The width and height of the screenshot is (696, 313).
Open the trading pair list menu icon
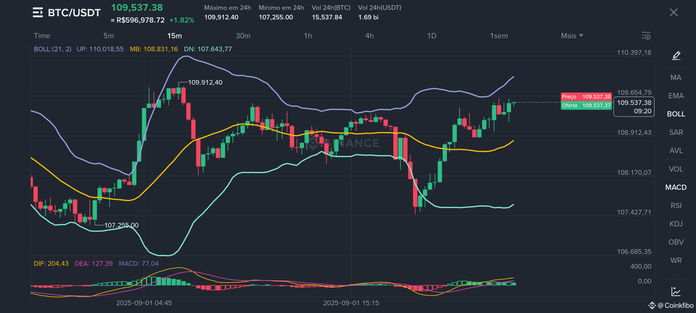point(38,12)
